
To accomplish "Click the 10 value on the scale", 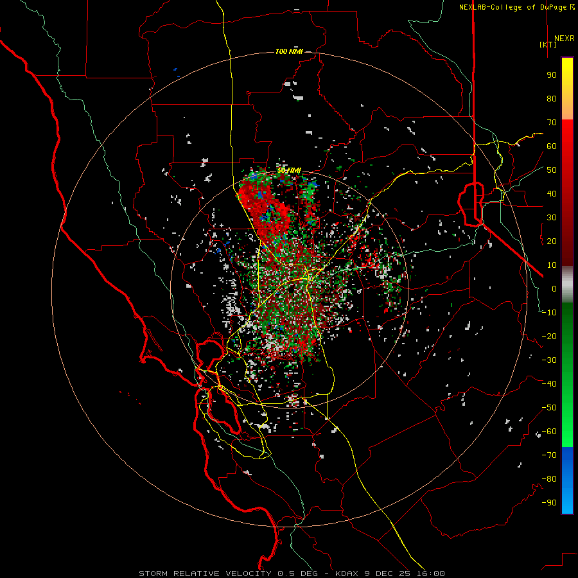I will tap(552, 265).
